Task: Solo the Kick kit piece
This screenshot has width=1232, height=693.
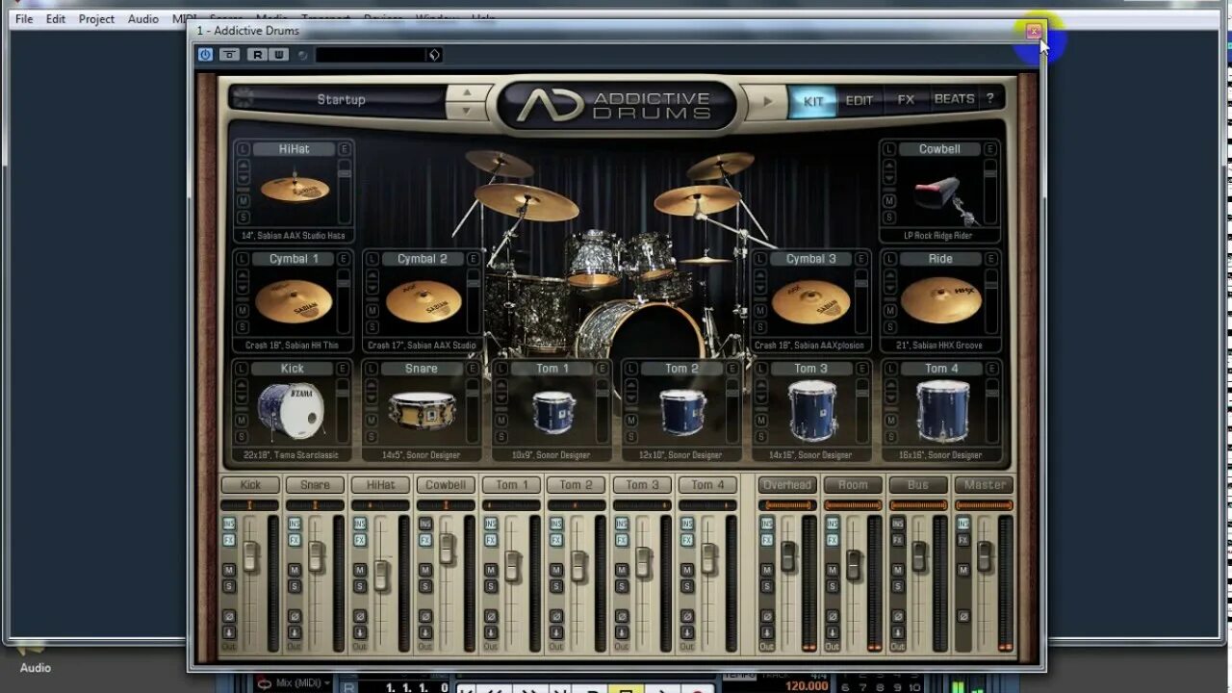Action: click(x=241, y=436)
